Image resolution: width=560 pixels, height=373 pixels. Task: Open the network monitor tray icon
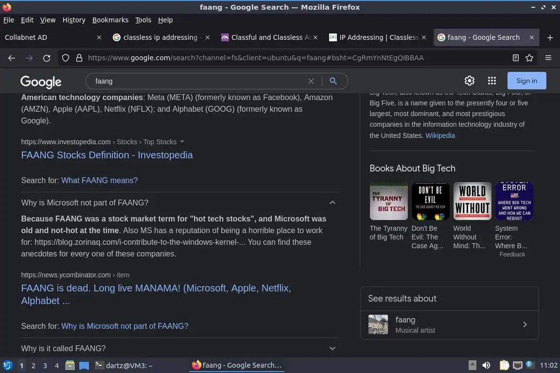(x=517, y=365)
